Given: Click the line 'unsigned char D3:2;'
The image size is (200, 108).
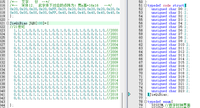Looking at the screenshot, I should 169,20.
